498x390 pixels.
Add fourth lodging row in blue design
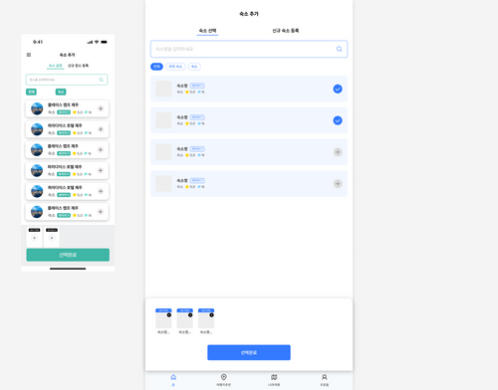click(338, 184)
